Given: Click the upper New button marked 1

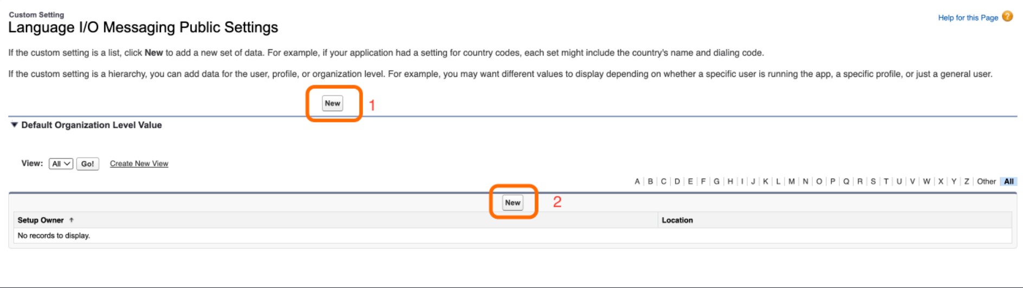Looking at the screenshot, I should tap(333, 103).
